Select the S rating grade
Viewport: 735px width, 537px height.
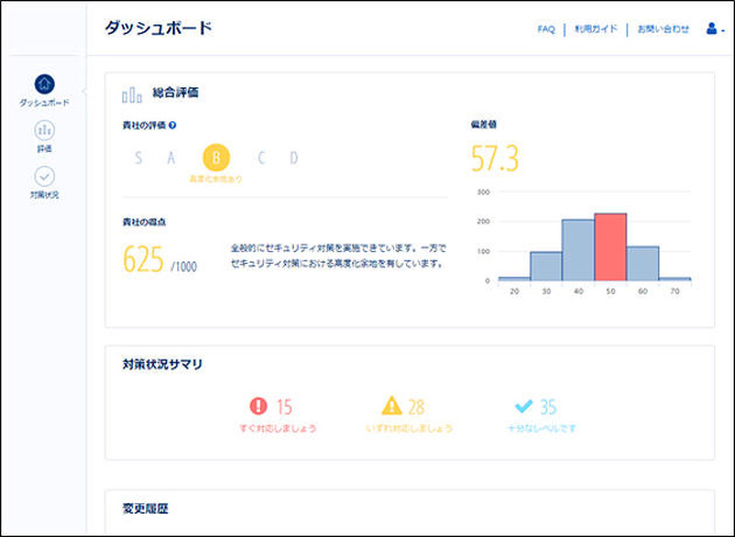coord(139,157)
